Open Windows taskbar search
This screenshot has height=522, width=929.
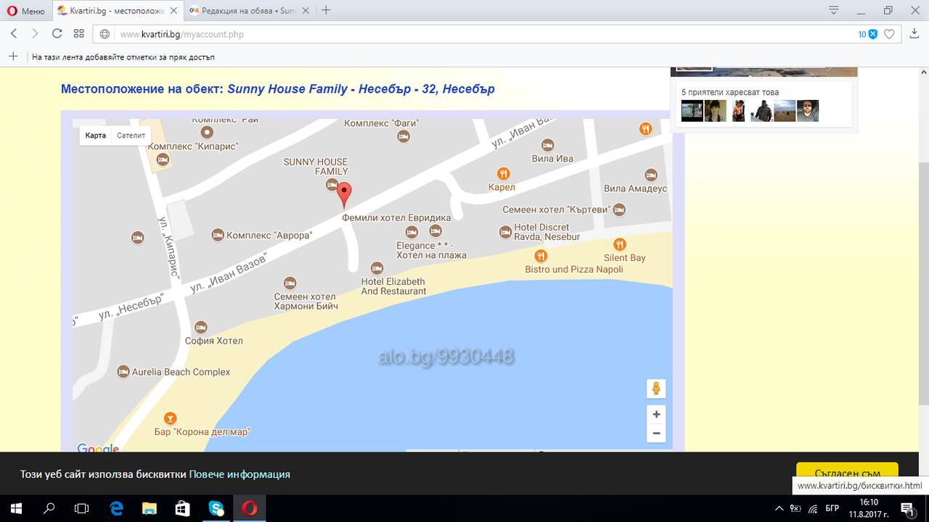(49, 508)
